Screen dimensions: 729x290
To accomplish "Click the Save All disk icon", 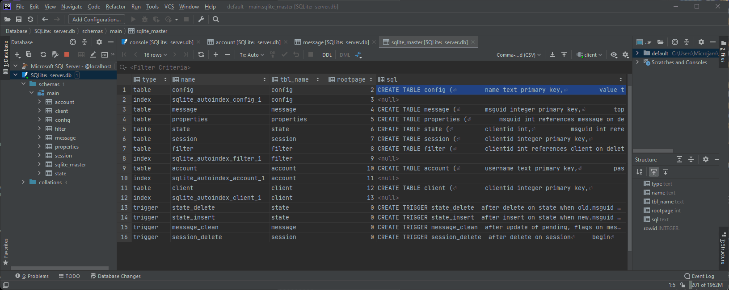I will pyautogui.click(x=19, y=19).
